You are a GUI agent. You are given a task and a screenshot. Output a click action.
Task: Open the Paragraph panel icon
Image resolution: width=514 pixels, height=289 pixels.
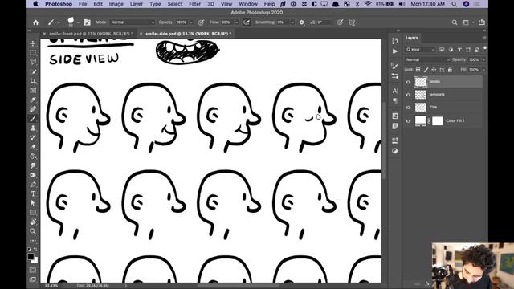[x=394, y=100]
